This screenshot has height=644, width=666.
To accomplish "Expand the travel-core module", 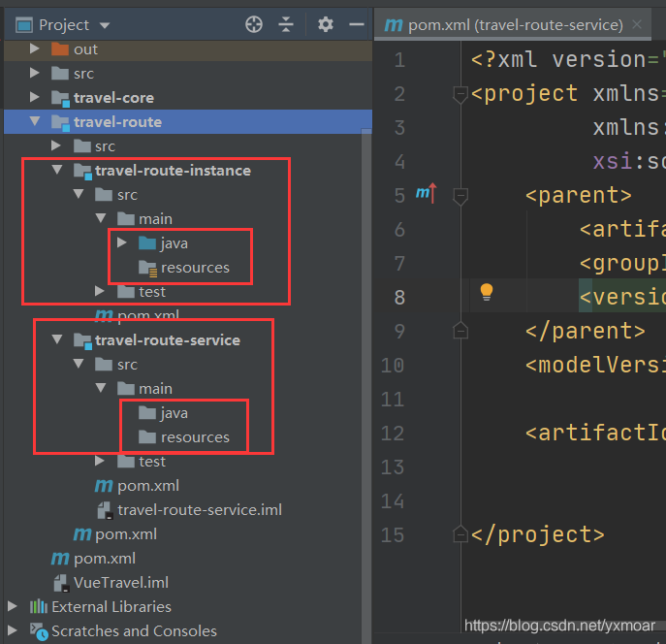I will tap(34, 97).
